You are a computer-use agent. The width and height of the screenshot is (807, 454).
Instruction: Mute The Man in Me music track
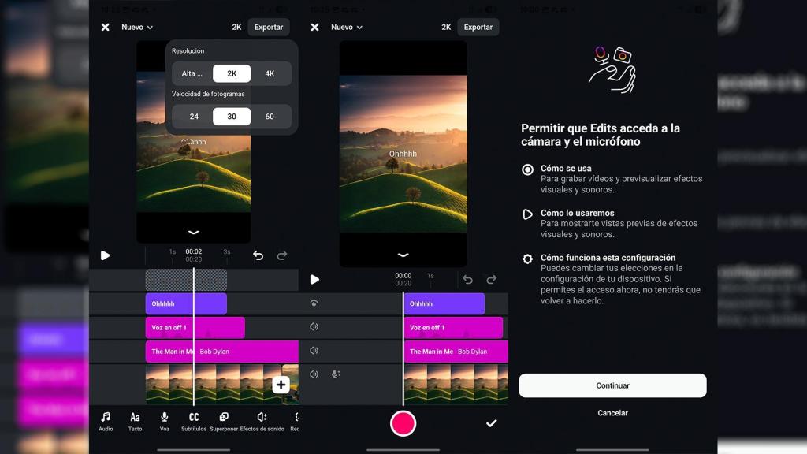[x=314, y=352]
